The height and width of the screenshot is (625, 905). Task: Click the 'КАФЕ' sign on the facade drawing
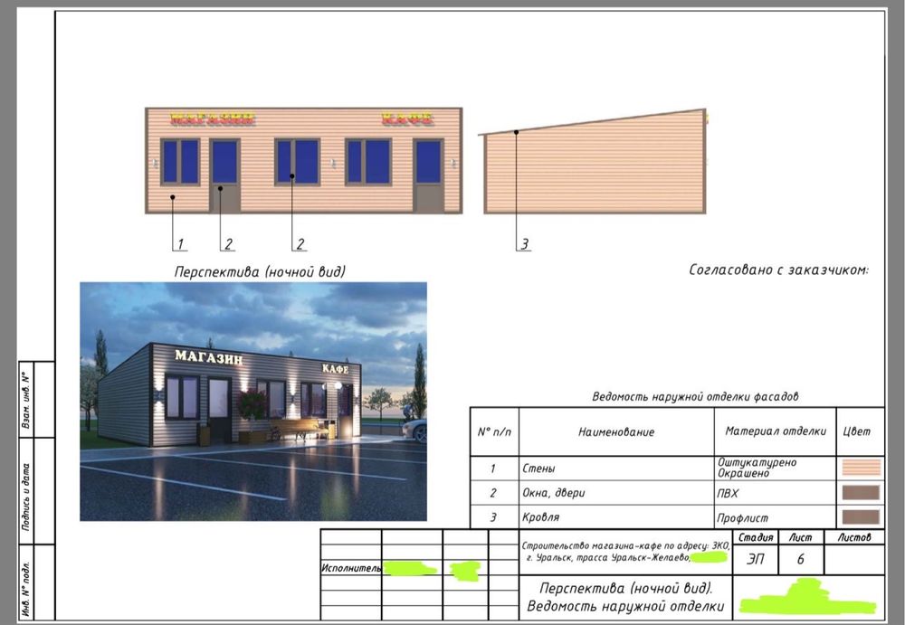407,118
